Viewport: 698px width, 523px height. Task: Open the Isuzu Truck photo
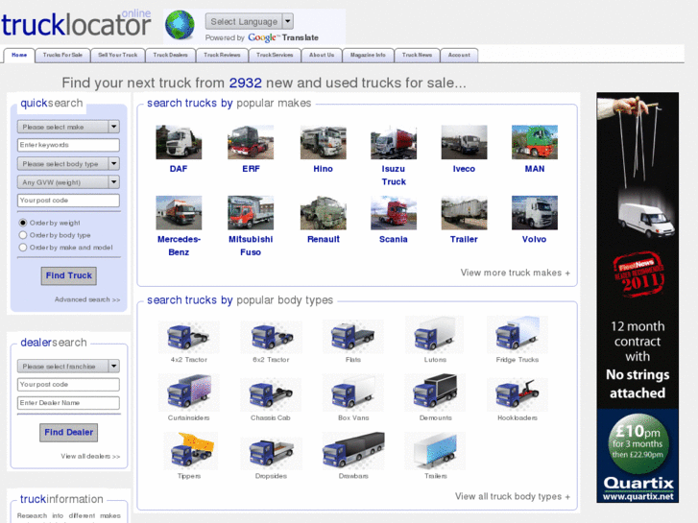tap(394, 142)
